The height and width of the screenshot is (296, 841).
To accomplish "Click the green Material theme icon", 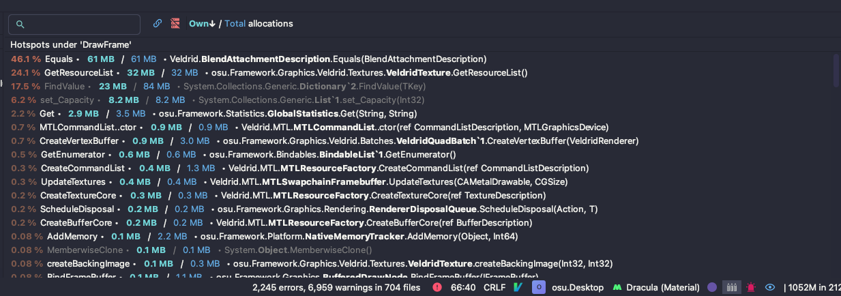I will pyautogui.click(x=618, y=288).
